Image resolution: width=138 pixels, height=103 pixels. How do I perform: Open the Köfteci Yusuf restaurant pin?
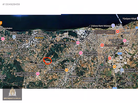point(114,67)
